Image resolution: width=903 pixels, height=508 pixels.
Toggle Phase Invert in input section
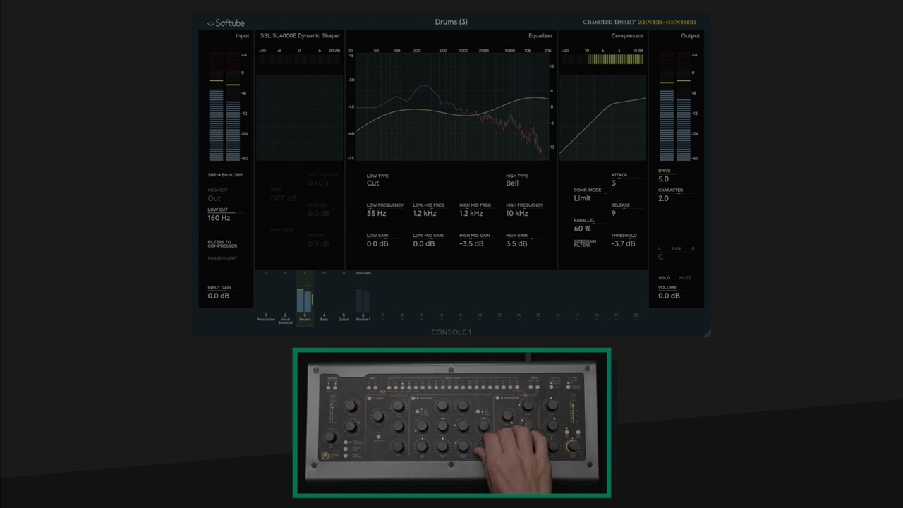[x=222, y=258]
